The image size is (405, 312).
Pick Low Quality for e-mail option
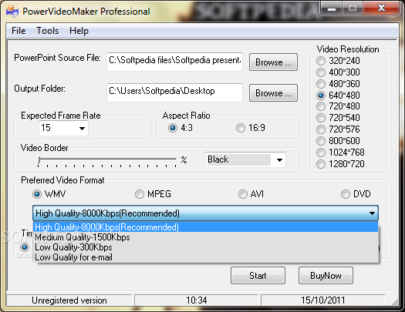(206, 257)
